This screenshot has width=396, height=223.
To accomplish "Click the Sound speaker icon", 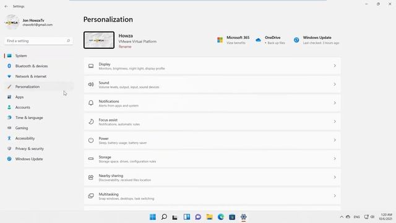I will click(x=91, y=84).
